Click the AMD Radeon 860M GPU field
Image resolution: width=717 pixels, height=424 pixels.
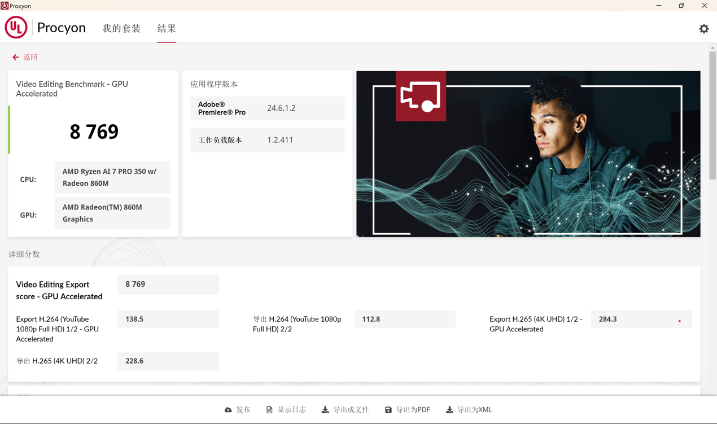pos(112,213)
